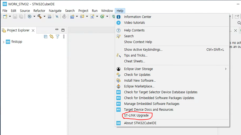The height and width of the screenshot is (135, 241).
Task: Click the Collapse All icon
Action: pos(45,36)
